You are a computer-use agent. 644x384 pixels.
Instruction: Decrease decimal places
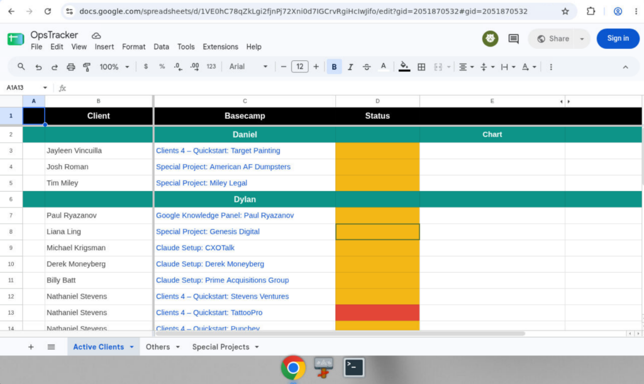tap(178, 67)
